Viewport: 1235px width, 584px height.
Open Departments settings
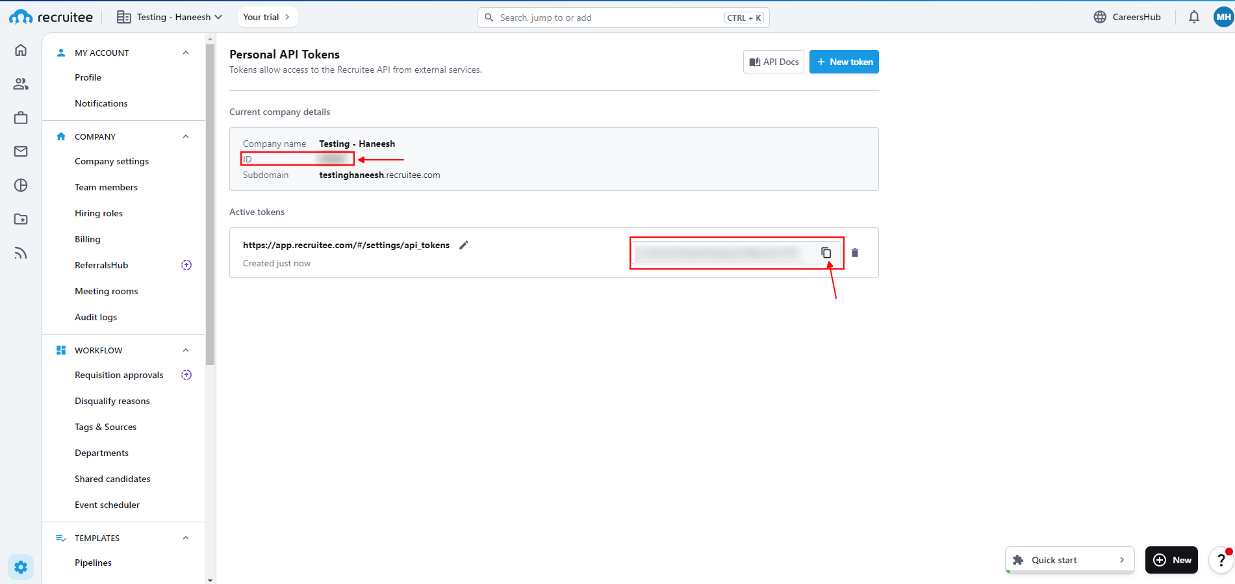(x=101, y=453)
